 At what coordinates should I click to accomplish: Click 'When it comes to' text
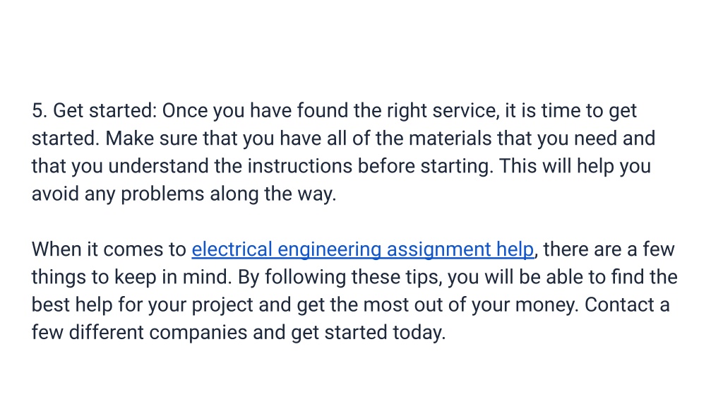(x=109, y=249)
